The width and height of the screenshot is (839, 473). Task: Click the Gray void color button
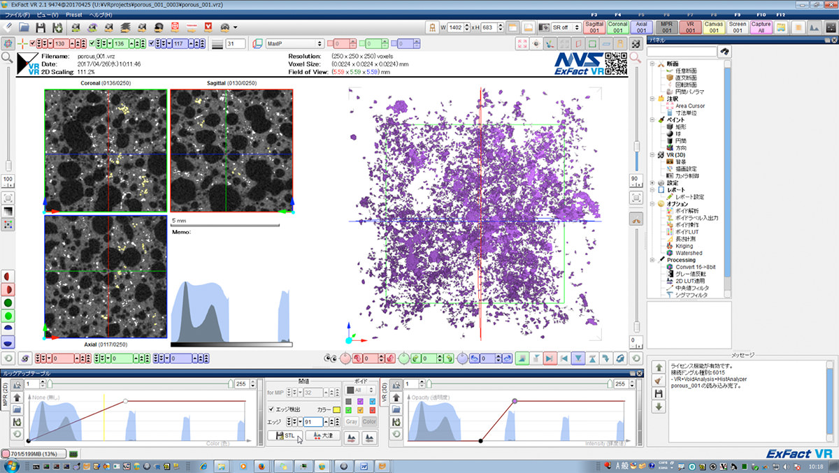352,421
